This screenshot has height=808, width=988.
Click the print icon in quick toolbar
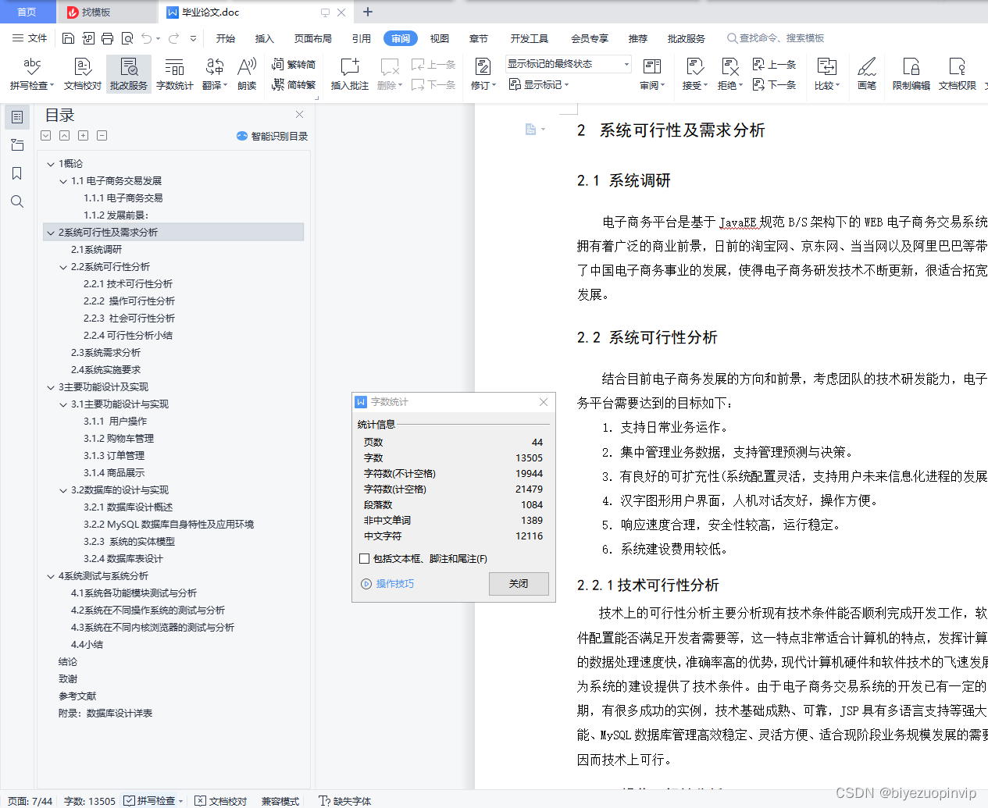108,38
